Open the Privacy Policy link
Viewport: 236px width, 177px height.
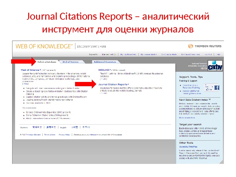65,135
